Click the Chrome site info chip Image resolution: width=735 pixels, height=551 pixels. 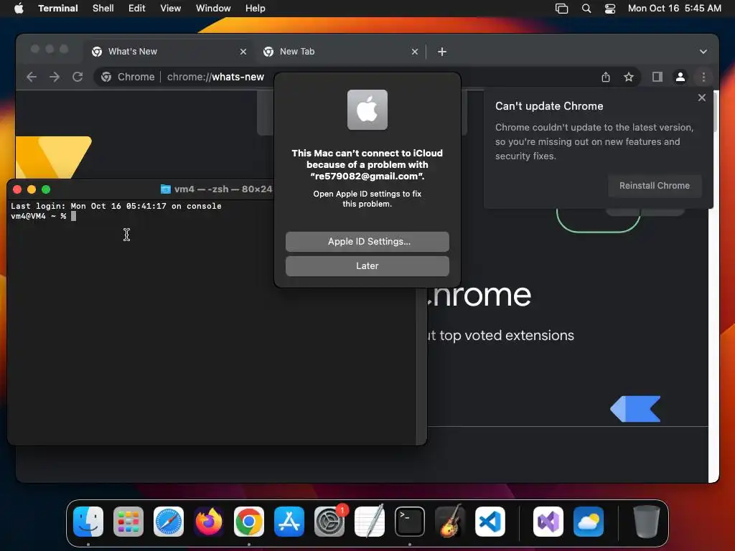pyautogui.click(x=128, y=77)
